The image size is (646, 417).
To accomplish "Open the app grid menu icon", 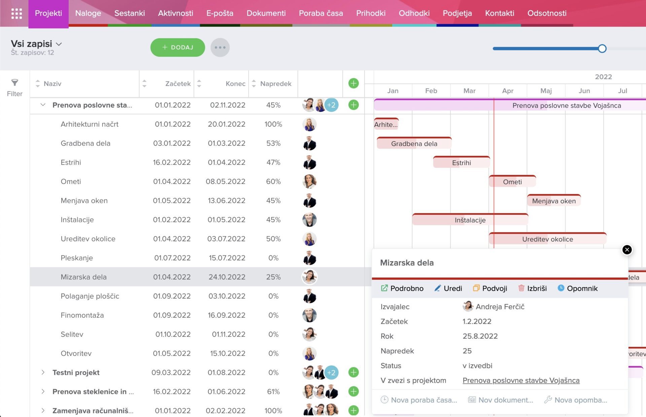I will (x=16, y=13).
